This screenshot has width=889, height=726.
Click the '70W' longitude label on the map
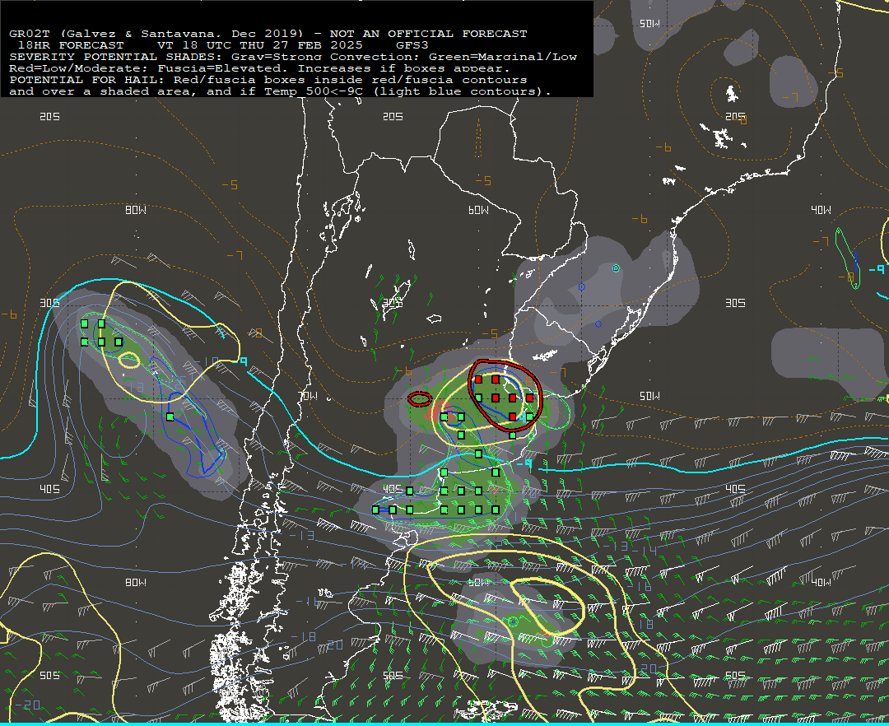pos(309,396)
